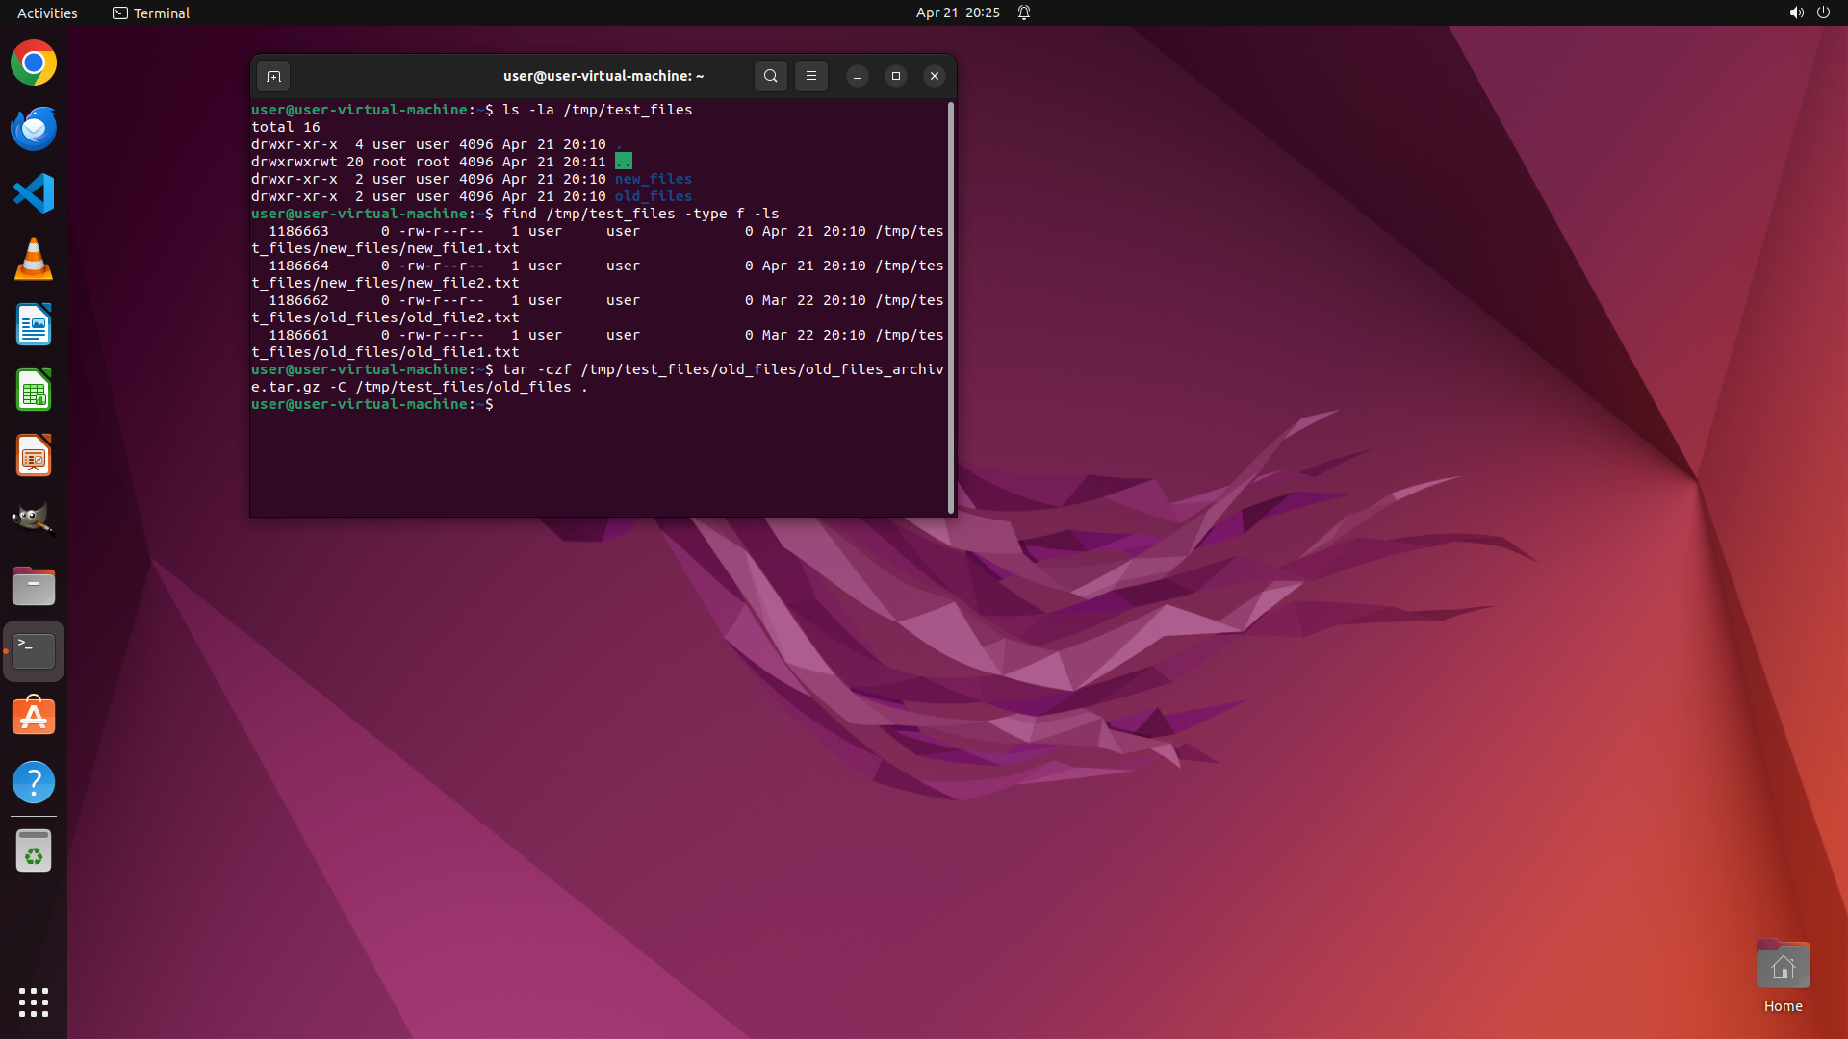Open the Help icon in dock
1848x1039 pixels.
34,782
